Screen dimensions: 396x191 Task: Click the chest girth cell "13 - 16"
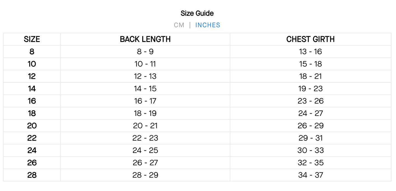tap(310, 52)
